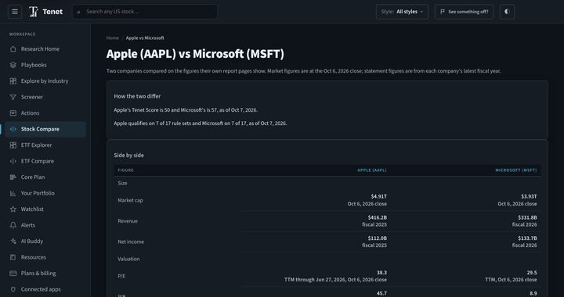The width and height of the screenshot is (564, 297).
Task: Click Apple's $112.0B net income value
Action: pos(378,238)
